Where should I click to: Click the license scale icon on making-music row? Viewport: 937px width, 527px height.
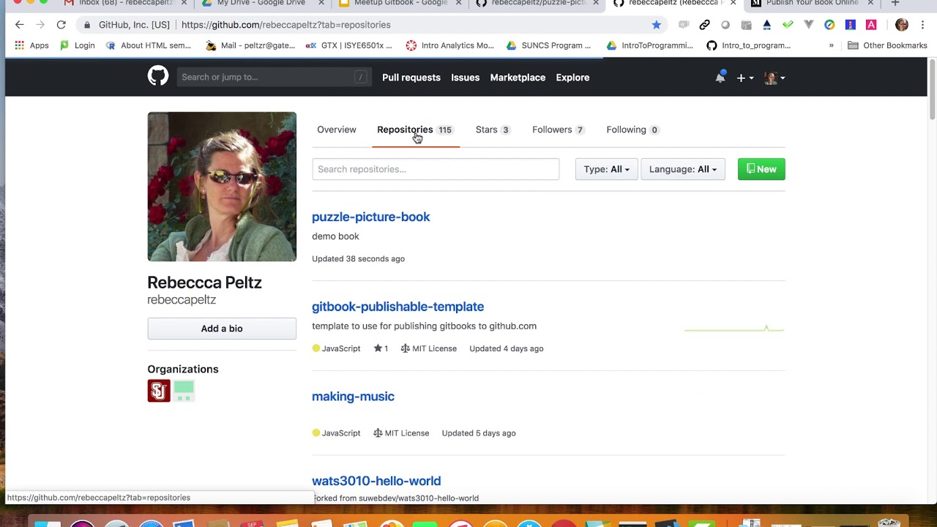coord(378,433)
